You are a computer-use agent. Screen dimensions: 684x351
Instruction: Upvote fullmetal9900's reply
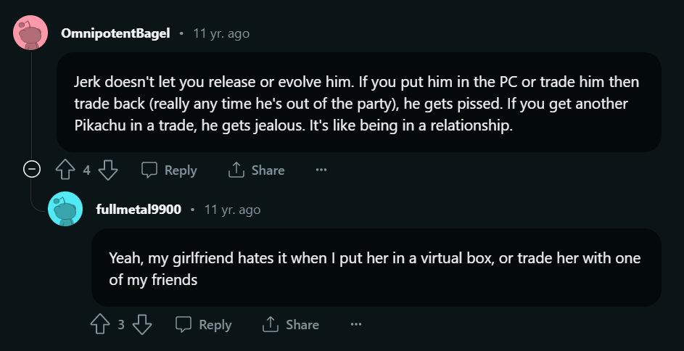point(99,325)
